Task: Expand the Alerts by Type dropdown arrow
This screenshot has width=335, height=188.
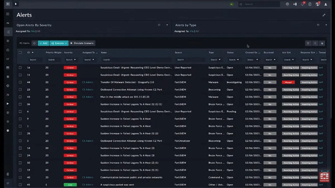Action: (x=326, y=25)
